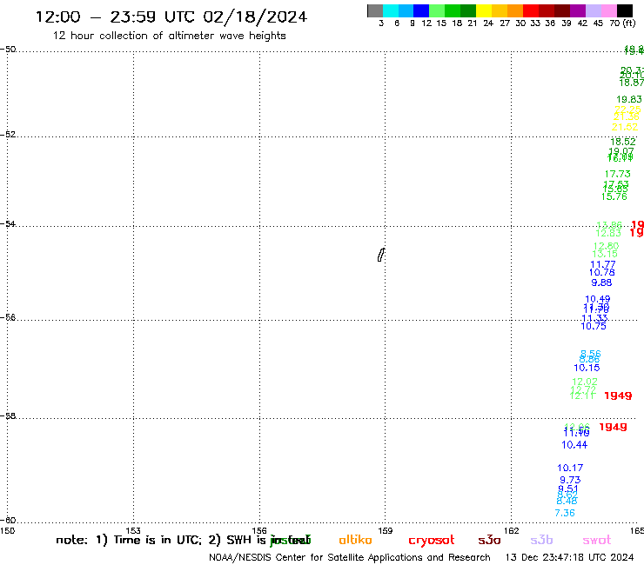Viewport: 644px width, 565px height.
Task: Click the NOAA/NESDIS credit line
Action: pos(350,558)
